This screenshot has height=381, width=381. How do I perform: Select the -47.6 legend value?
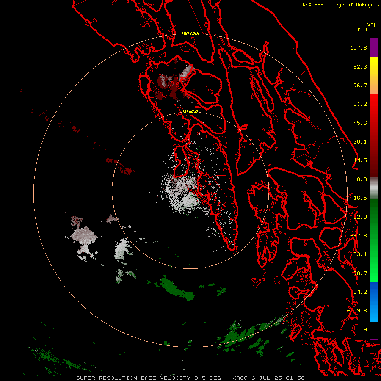(x=359, y=236)
